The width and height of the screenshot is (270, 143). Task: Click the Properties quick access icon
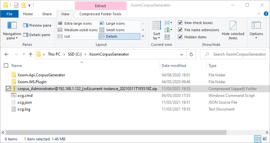(16, 5)
